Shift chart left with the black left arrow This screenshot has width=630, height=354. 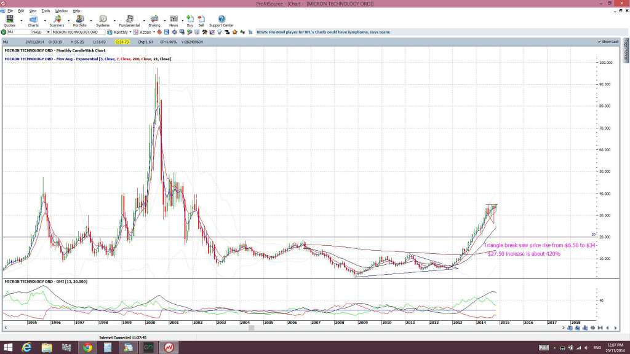(607, 328)
